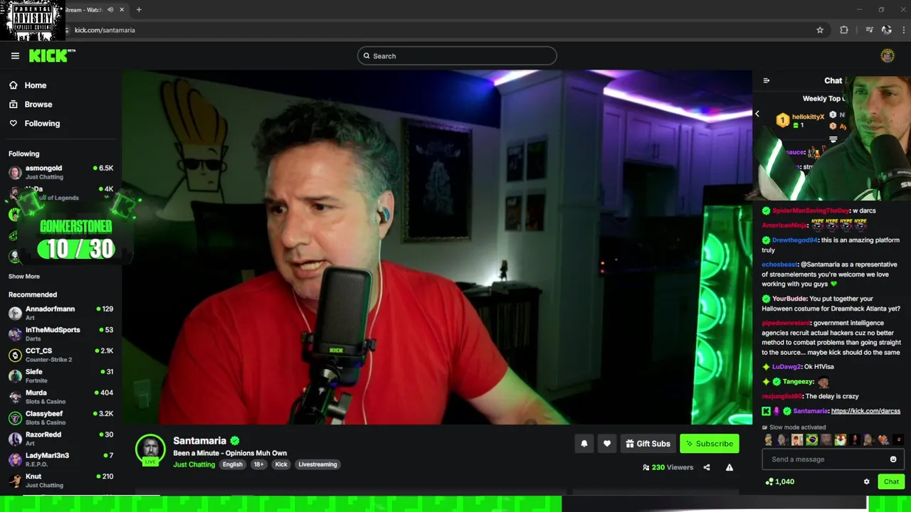
Task: Open Knut recommended channel
Action: 60,480
